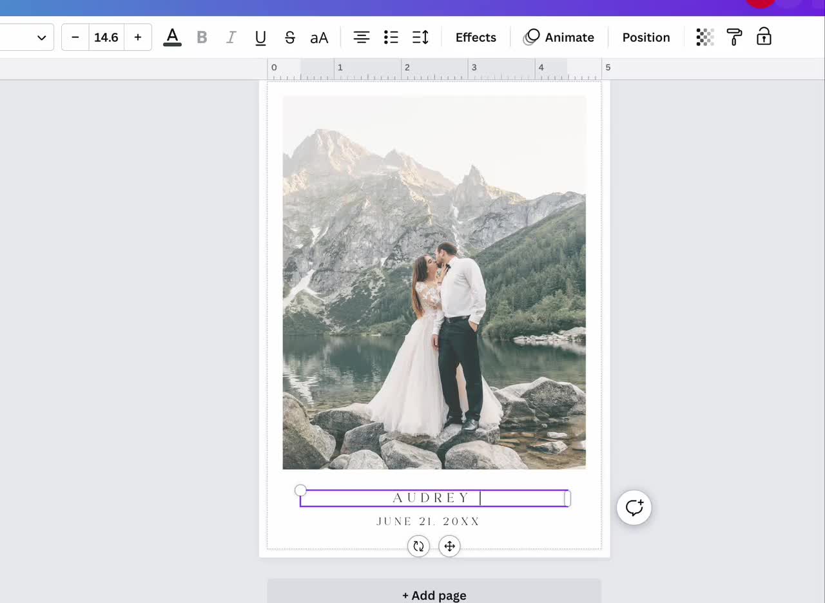Open the text color picker
The width and height of the screenshot is (825, 603).
(172, 37)
